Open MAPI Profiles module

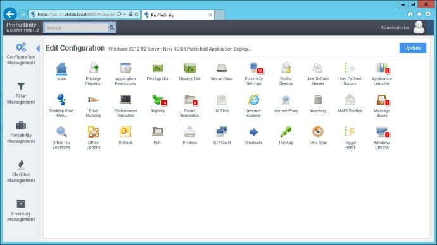click(350, 104)
